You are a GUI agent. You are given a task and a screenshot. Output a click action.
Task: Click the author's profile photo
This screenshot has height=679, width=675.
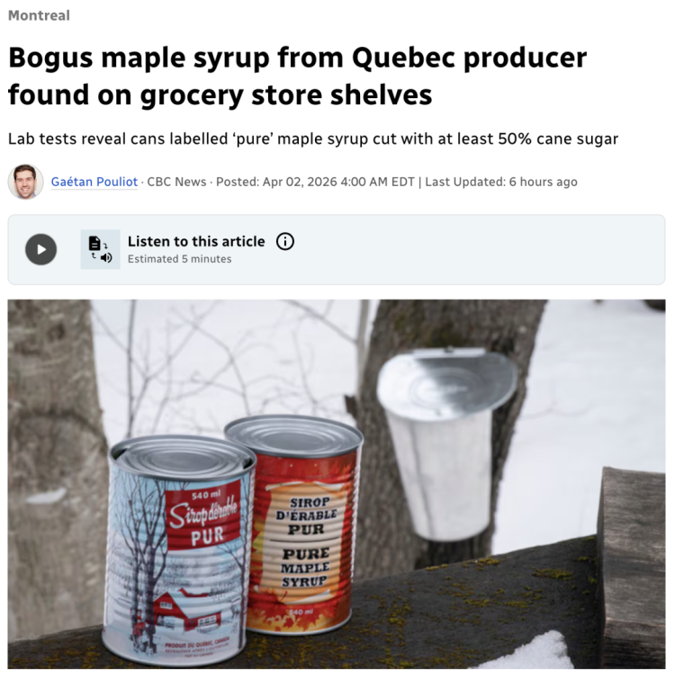click(25, 182)
